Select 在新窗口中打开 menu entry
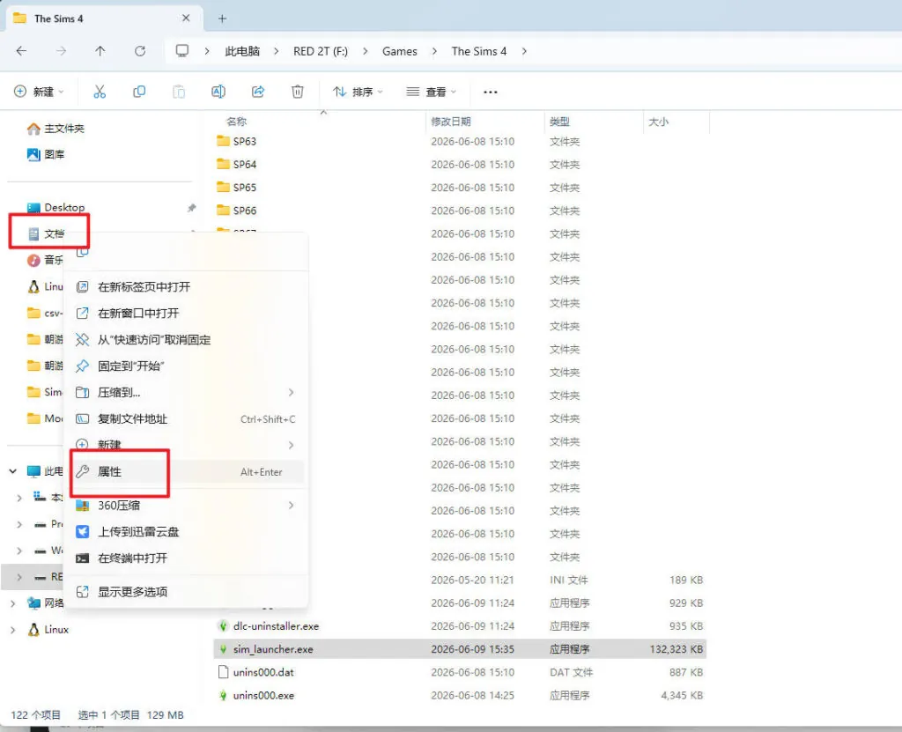 (186, 313)
